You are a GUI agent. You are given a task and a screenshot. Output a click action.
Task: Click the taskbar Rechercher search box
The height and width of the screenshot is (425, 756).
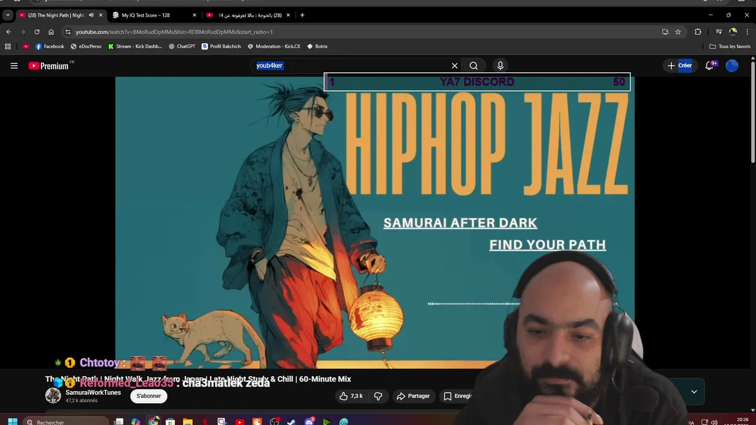click(66, 421)
